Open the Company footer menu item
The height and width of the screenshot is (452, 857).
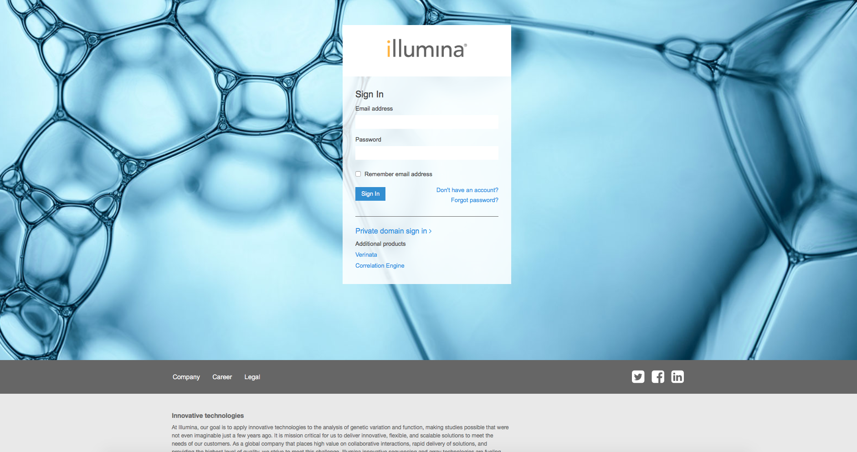186,377
